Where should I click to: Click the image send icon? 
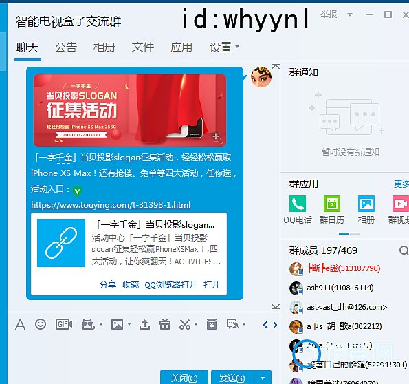[x=117, y=324]
